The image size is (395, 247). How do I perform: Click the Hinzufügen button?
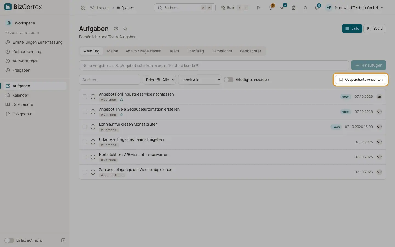click(369, 65)
